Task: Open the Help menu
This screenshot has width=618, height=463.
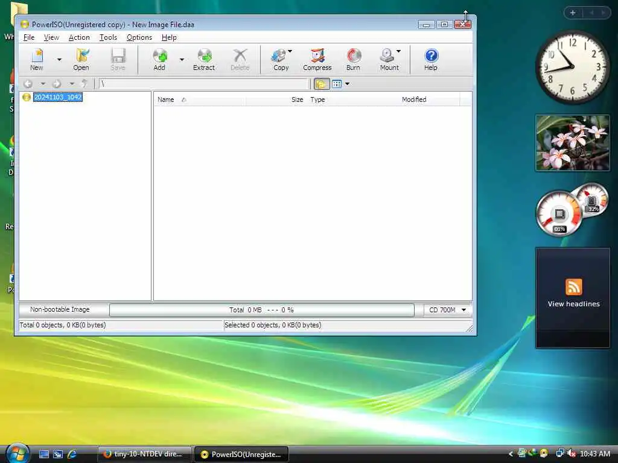Action: pos(169,37)
